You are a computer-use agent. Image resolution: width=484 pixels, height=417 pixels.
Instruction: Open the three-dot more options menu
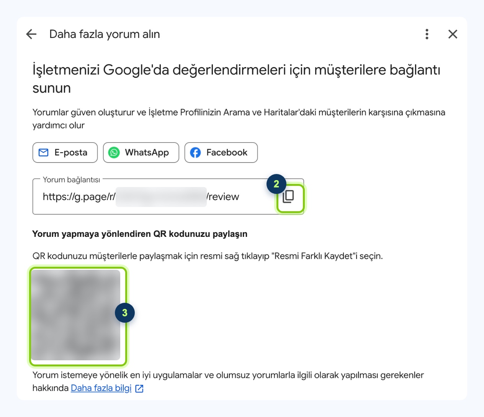[427, 34]
